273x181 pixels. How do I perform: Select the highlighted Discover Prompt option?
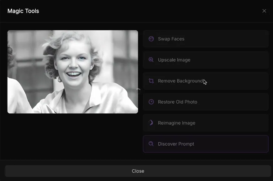205,144
